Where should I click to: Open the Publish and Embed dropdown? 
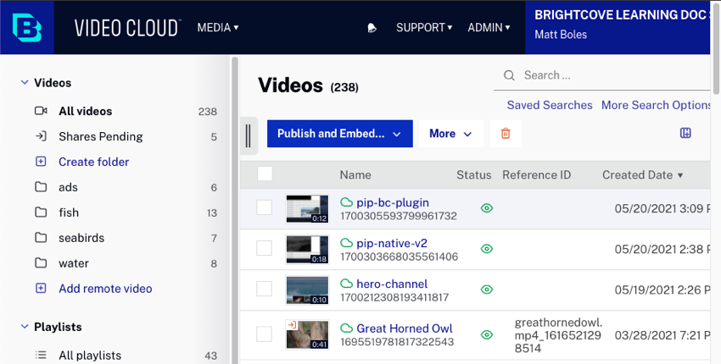click(340, 134)
